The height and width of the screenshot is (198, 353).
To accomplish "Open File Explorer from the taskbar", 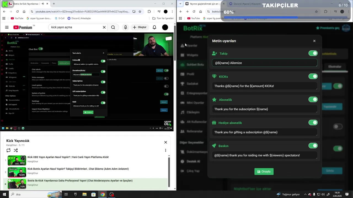I will pyautogui.click(x=84, y=194).
